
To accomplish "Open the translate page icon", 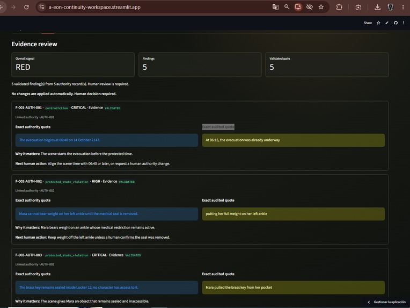I will [275, 7].
